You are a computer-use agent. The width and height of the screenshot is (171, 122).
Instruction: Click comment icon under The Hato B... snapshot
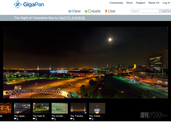(x=34, y=119)
